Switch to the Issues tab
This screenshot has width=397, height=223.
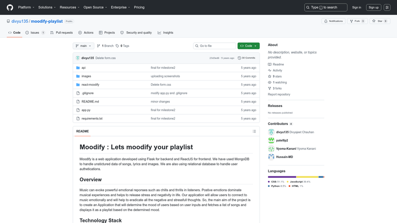35,33
